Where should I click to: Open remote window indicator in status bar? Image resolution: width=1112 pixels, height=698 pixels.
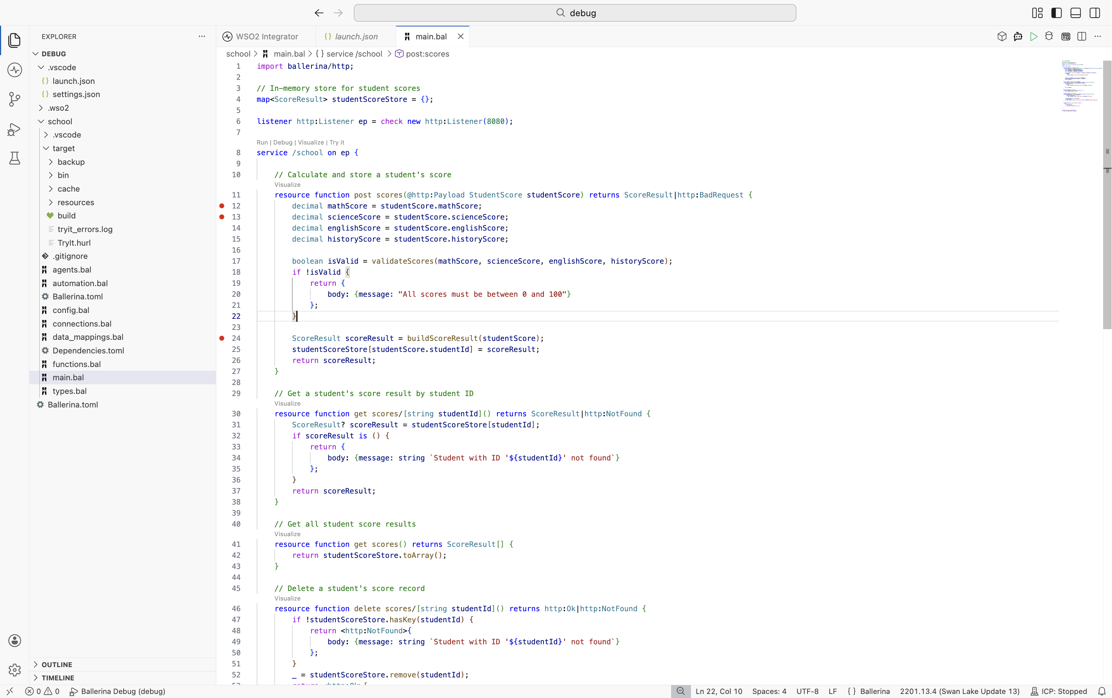[10, 691]
